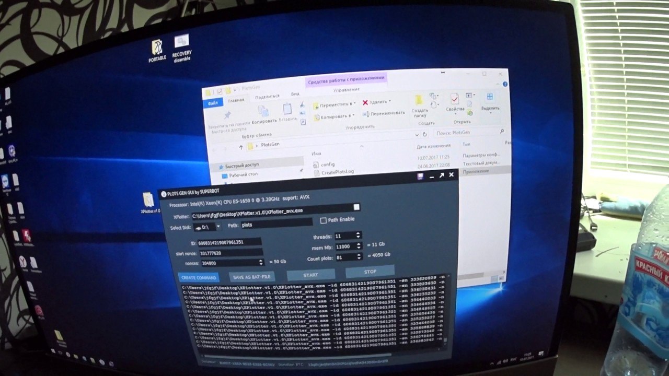Expand the Переместить в dropdown
The image size is (669, 376).
(355, 104)
